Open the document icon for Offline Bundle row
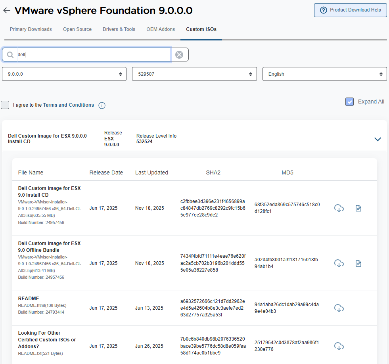This screenshot has width=389, height=364. [x=358, y=263]
